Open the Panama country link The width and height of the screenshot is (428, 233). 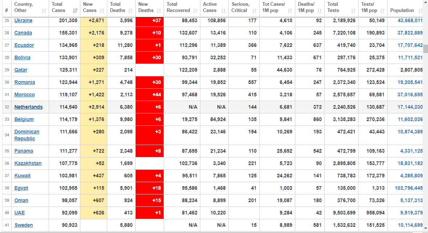tap(24, 151)
